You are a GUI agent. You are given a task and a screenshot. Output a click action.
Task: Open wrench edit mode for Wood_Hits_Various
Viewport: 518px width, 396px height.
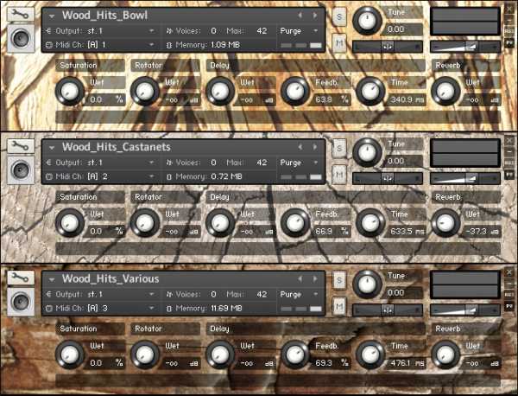pyautogui.click(x=21, y=278)
